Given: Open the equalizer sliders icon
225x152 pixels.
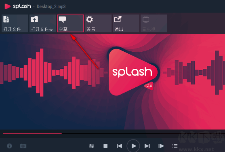Looking at the screenshot, I should [x=92, y=146].
